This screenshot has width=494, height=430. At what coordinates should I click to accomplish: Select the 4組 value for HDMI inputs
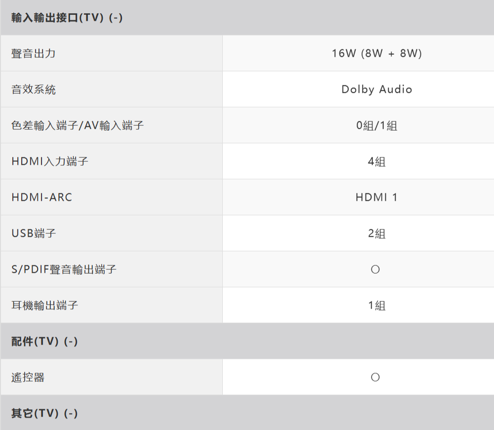(x=376, y=161)
